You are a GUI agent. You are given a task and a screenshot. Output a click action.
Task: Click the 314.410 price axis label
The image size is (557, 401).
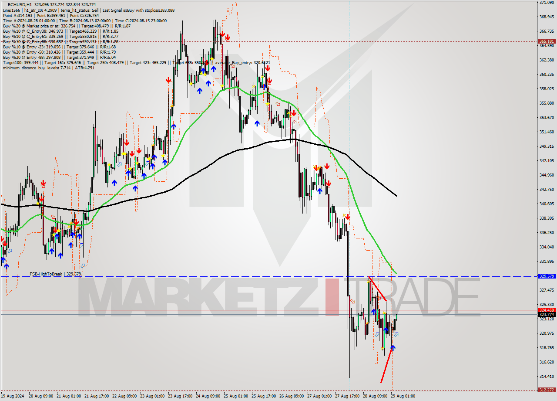pos(546,377)
